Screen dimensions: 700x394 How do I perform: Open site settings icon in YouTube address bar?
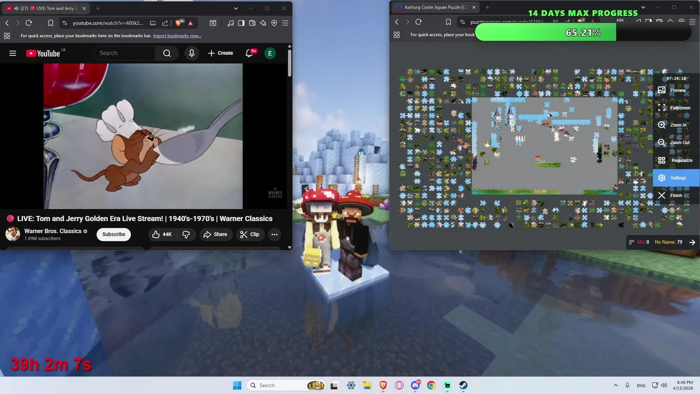[65, 23]
